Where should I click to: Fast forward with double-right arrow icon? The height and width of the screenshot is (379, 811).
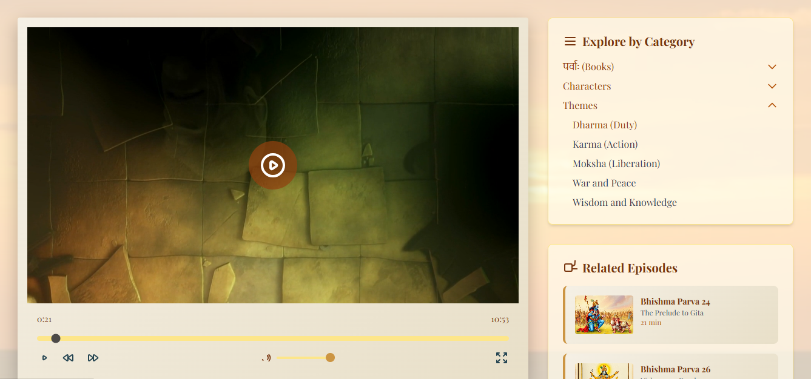93,358
